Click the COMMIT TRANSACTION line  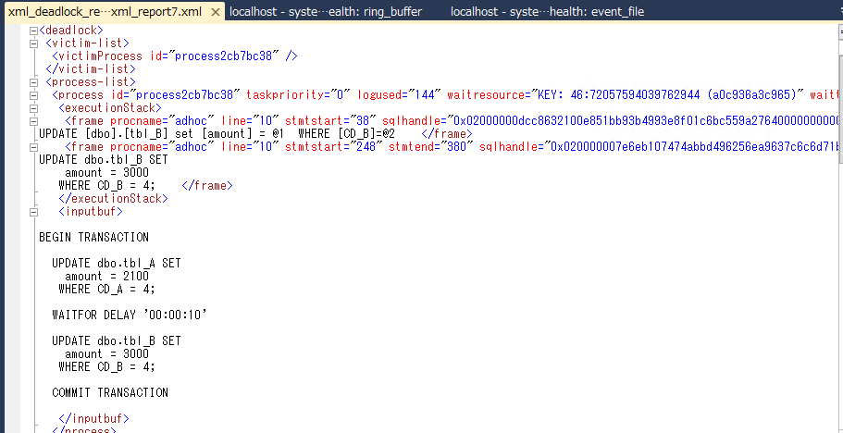click(110, 392)
